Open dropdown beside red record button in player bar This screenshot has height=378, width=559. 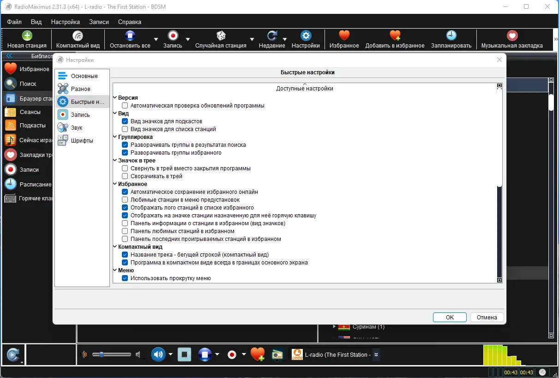pos(244,354)
